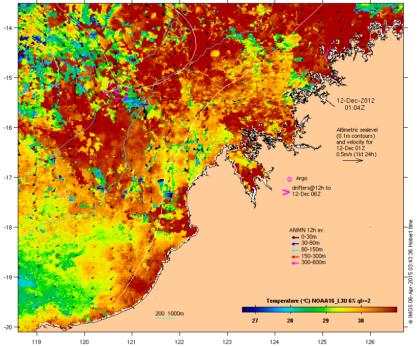Click the '0.5m/s (1kt 24h)' text
This screenshot has width=417, height=346.
click(356, 154)
